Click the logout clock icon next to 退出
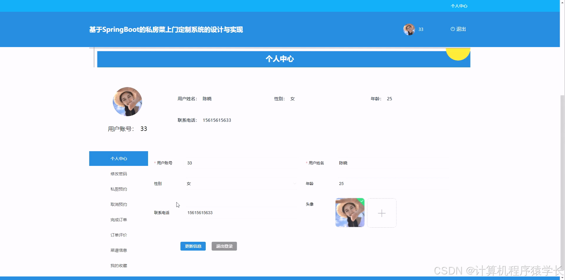 (452, 29)
